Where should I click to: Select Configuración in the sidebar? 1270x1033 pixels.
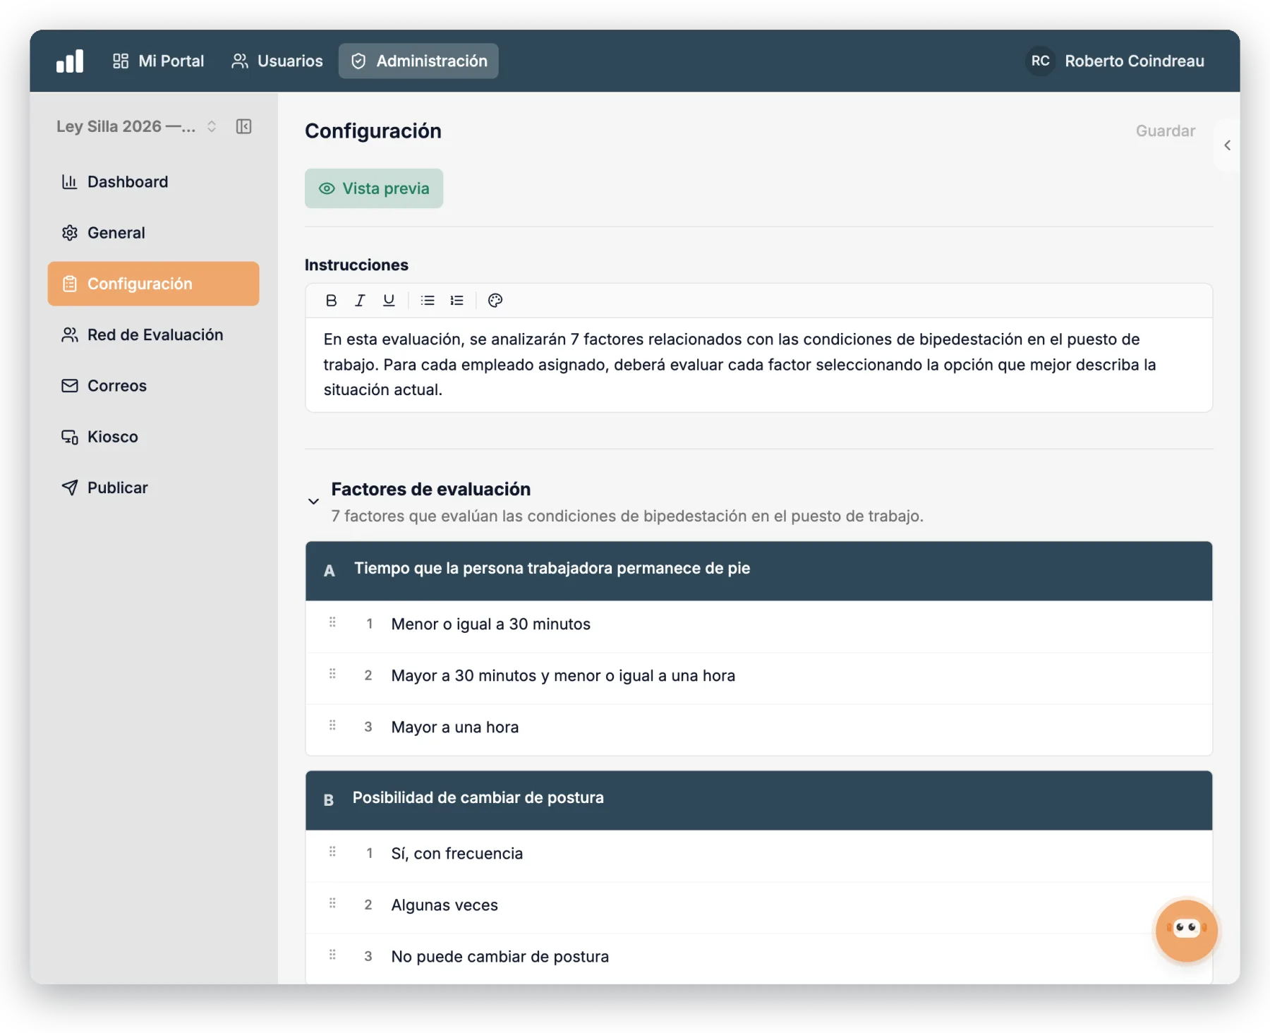coord(154,284)
